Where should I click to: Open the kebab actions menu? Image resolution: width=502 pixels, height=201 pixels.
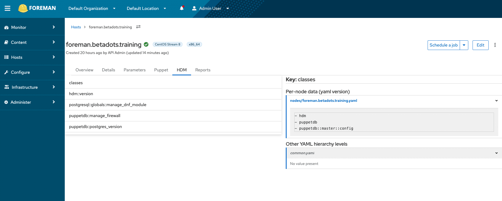coord(495,45)
